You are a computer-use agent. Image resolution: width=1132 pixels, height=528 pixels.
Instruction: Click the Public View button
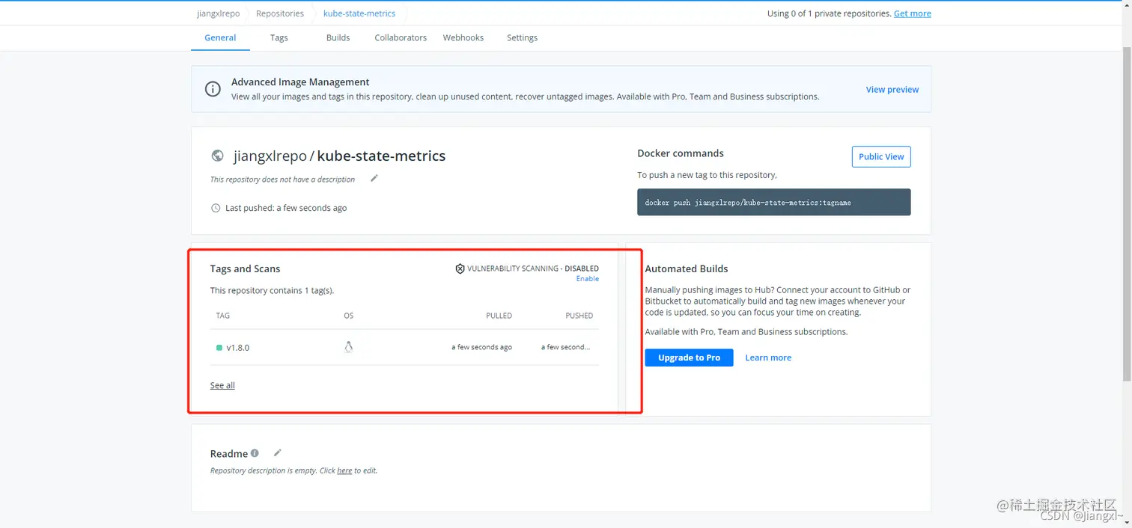881,156
